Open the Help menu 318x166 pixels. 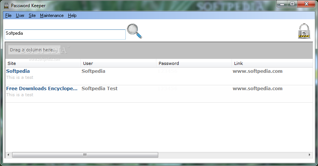[72, 15]
